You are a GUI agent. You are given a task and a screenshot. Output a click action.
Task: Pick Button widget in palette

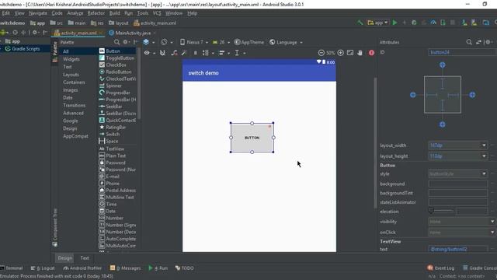click(x=117, y=51)
